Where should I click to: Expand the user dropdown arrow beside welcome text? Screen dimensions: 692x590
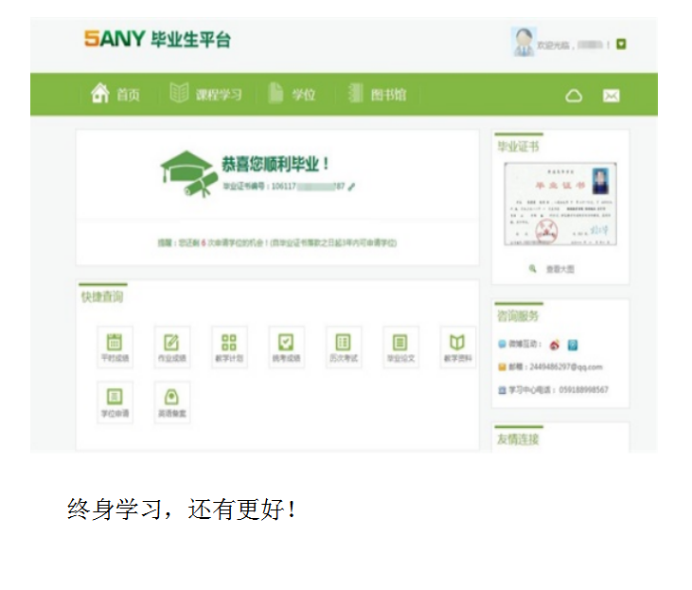point(622,44)
